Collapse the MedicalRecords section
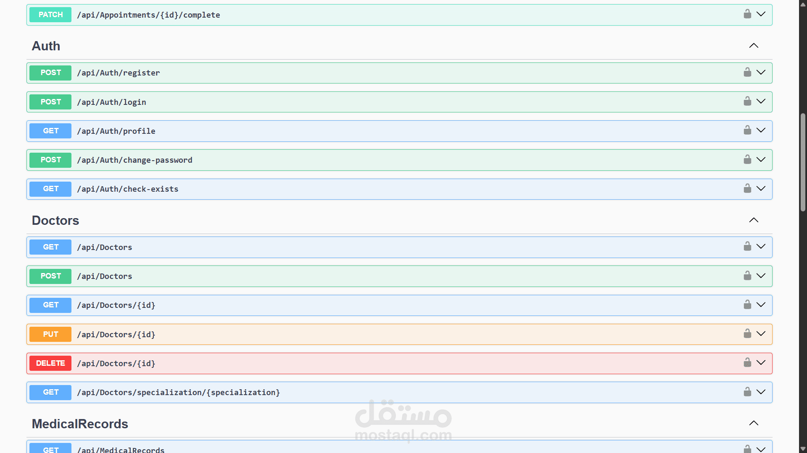The width and height of the screenshot is (807, 453). point(754,423)
